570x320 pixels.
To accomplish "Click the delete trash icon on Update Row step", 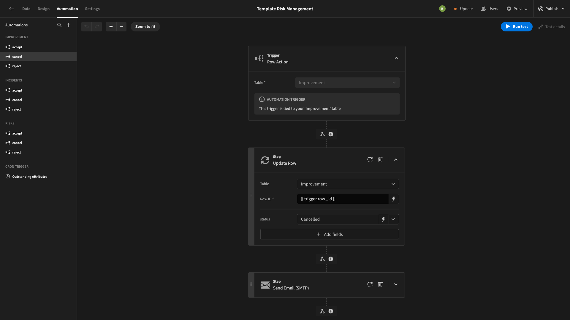I will coord(380,159).
